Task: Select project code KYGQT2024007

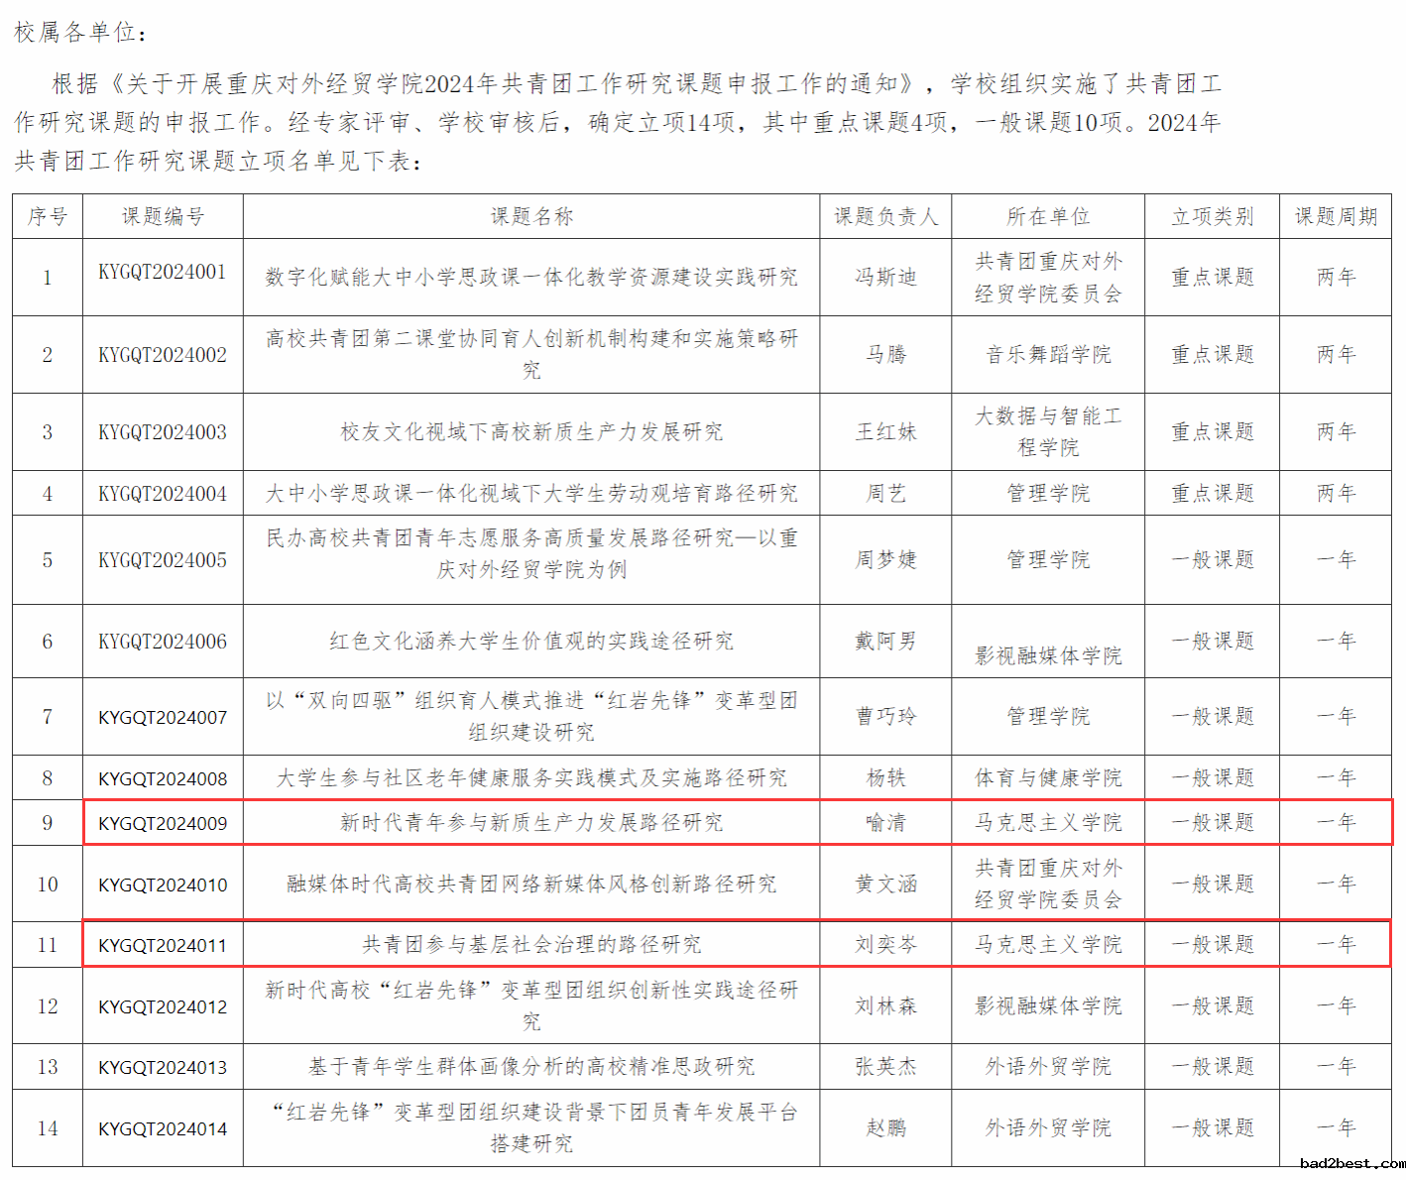Action: tap(163, 717)
